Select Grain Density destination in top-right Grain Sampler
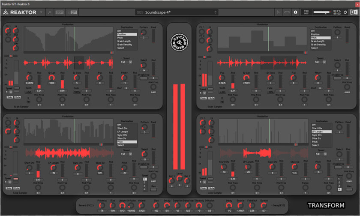The image size is (360, 216). click(x=321, y=45)
